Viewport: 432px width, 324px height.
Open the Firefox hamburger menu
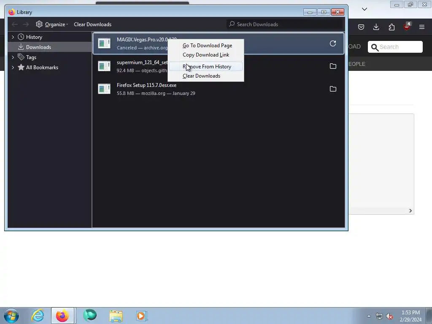(422, 27)
